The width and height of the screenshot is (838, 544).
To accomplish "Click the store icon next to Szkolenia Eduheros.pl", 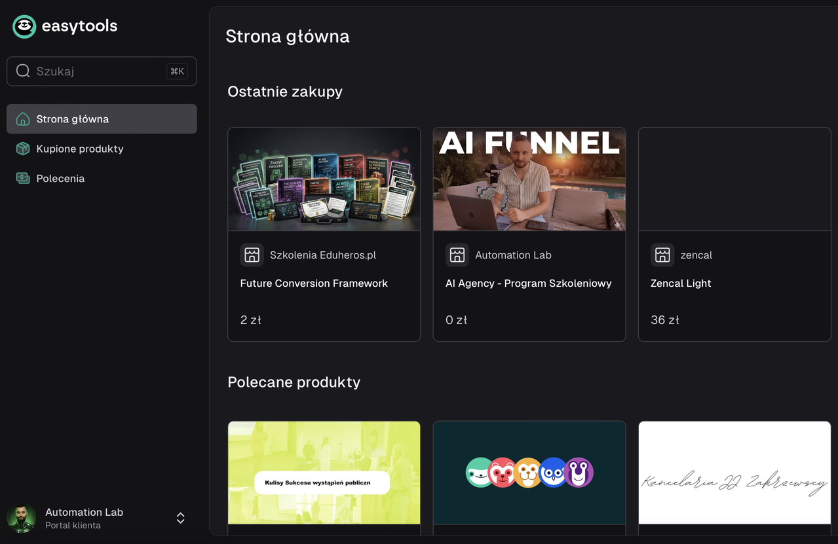I will click(x=252, y=255).
